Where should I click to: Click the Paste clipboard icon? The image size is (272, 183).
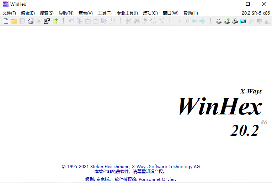(x=96, y=21)
